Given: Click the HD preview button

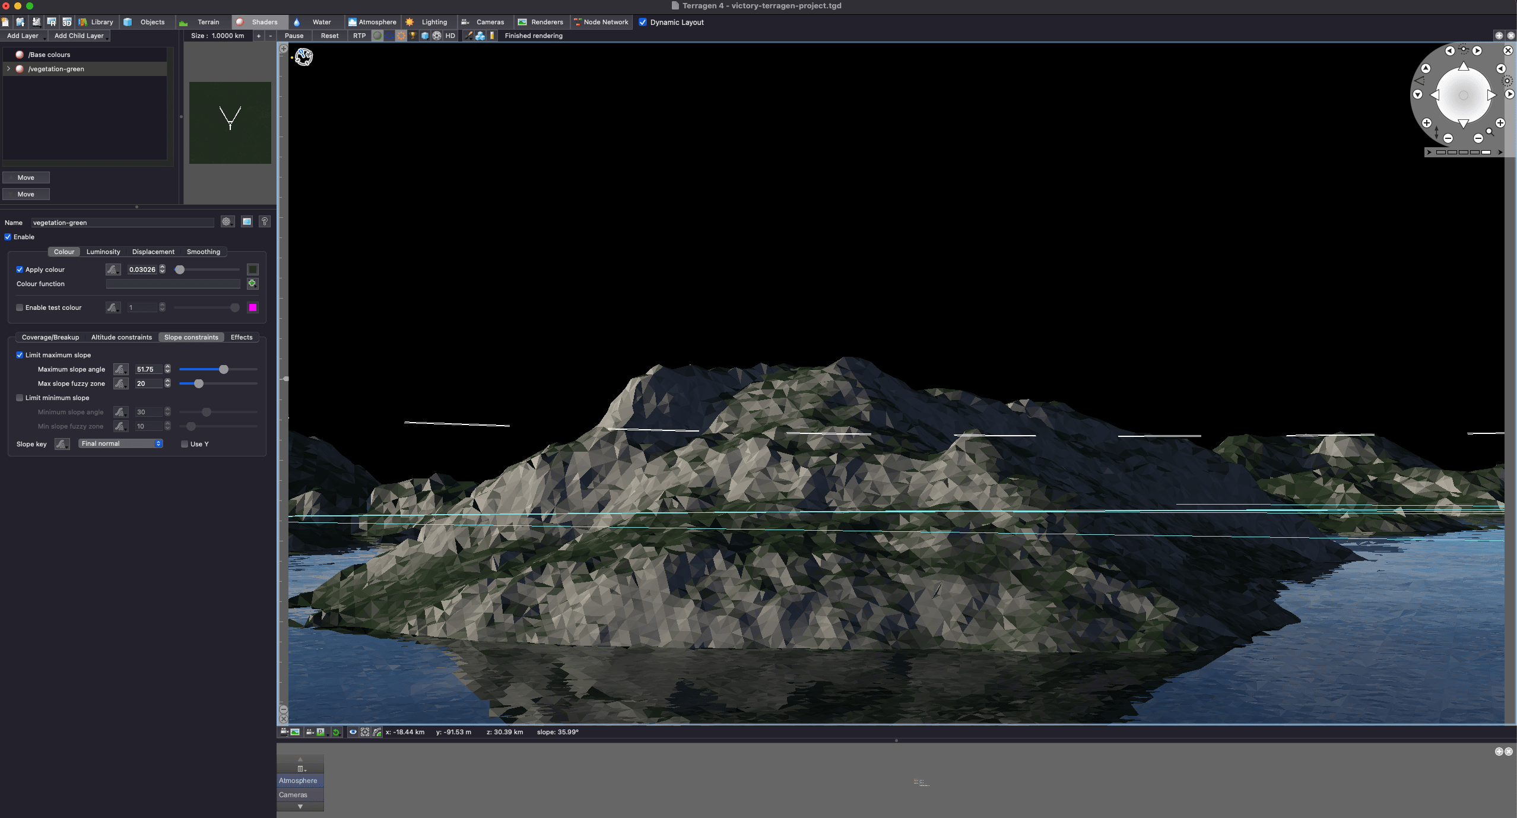Looking at the screenshot, I should coord(450,36).
